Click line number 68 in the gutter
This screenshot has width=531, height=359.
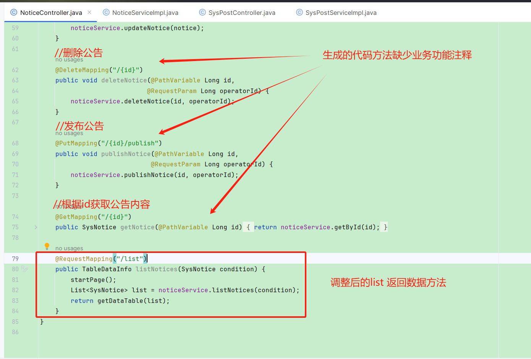tap(15, 143)
